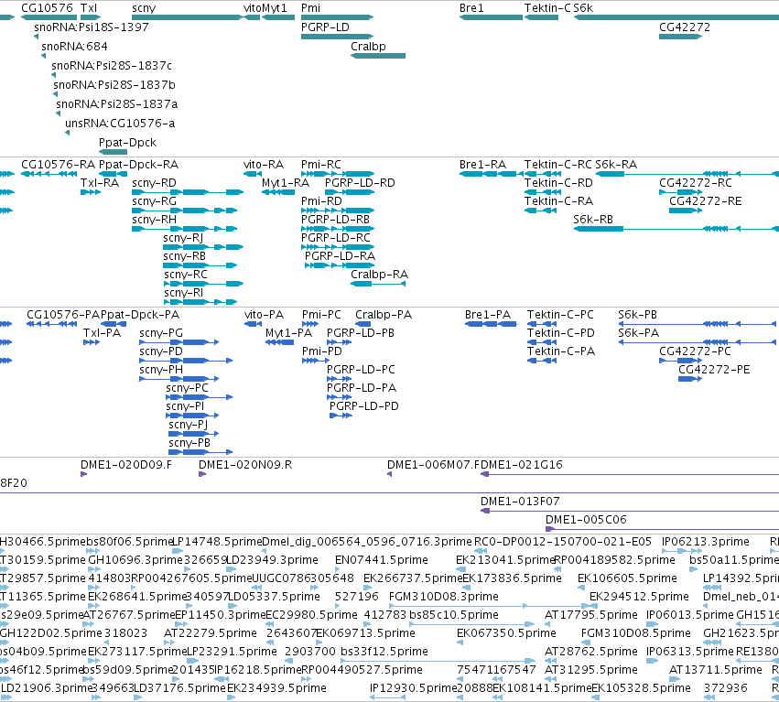Select the Tektin-C-RD transcript label
This screenshot has height=702, width=779.
point(559,183)
